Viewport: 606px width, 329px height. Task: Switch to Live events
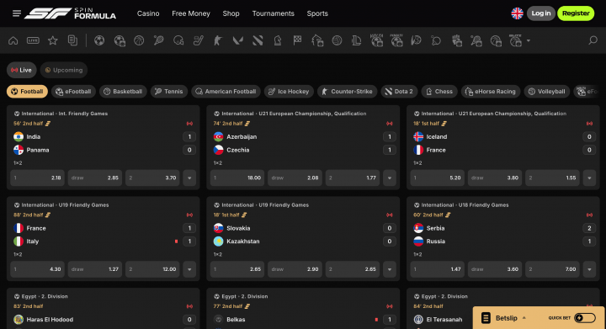[22, 71]
